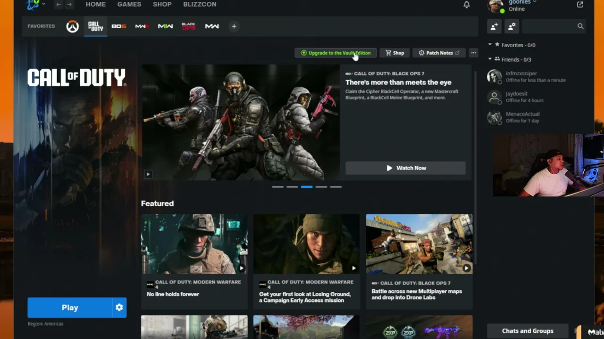Click the main content vertical scrollbar
This screenshot has width=604, height=339.
click(x=475, y=167)
